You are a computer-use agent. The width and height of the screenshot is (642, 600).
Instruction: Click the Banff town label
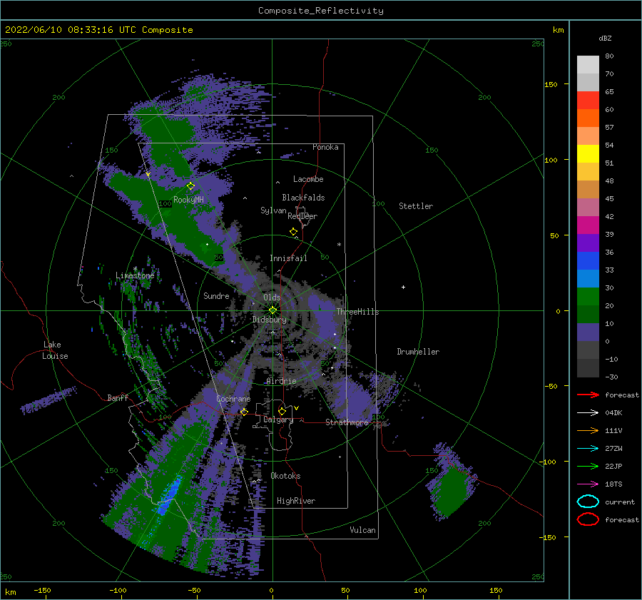(x=118, y=397)
